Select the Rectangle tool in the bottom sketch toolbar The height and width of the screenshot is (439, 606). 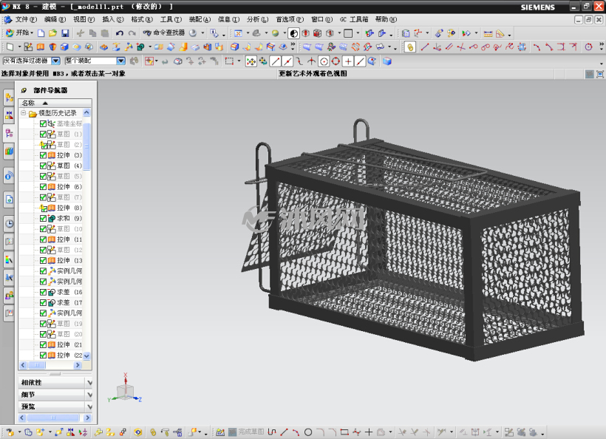point(344,432)
